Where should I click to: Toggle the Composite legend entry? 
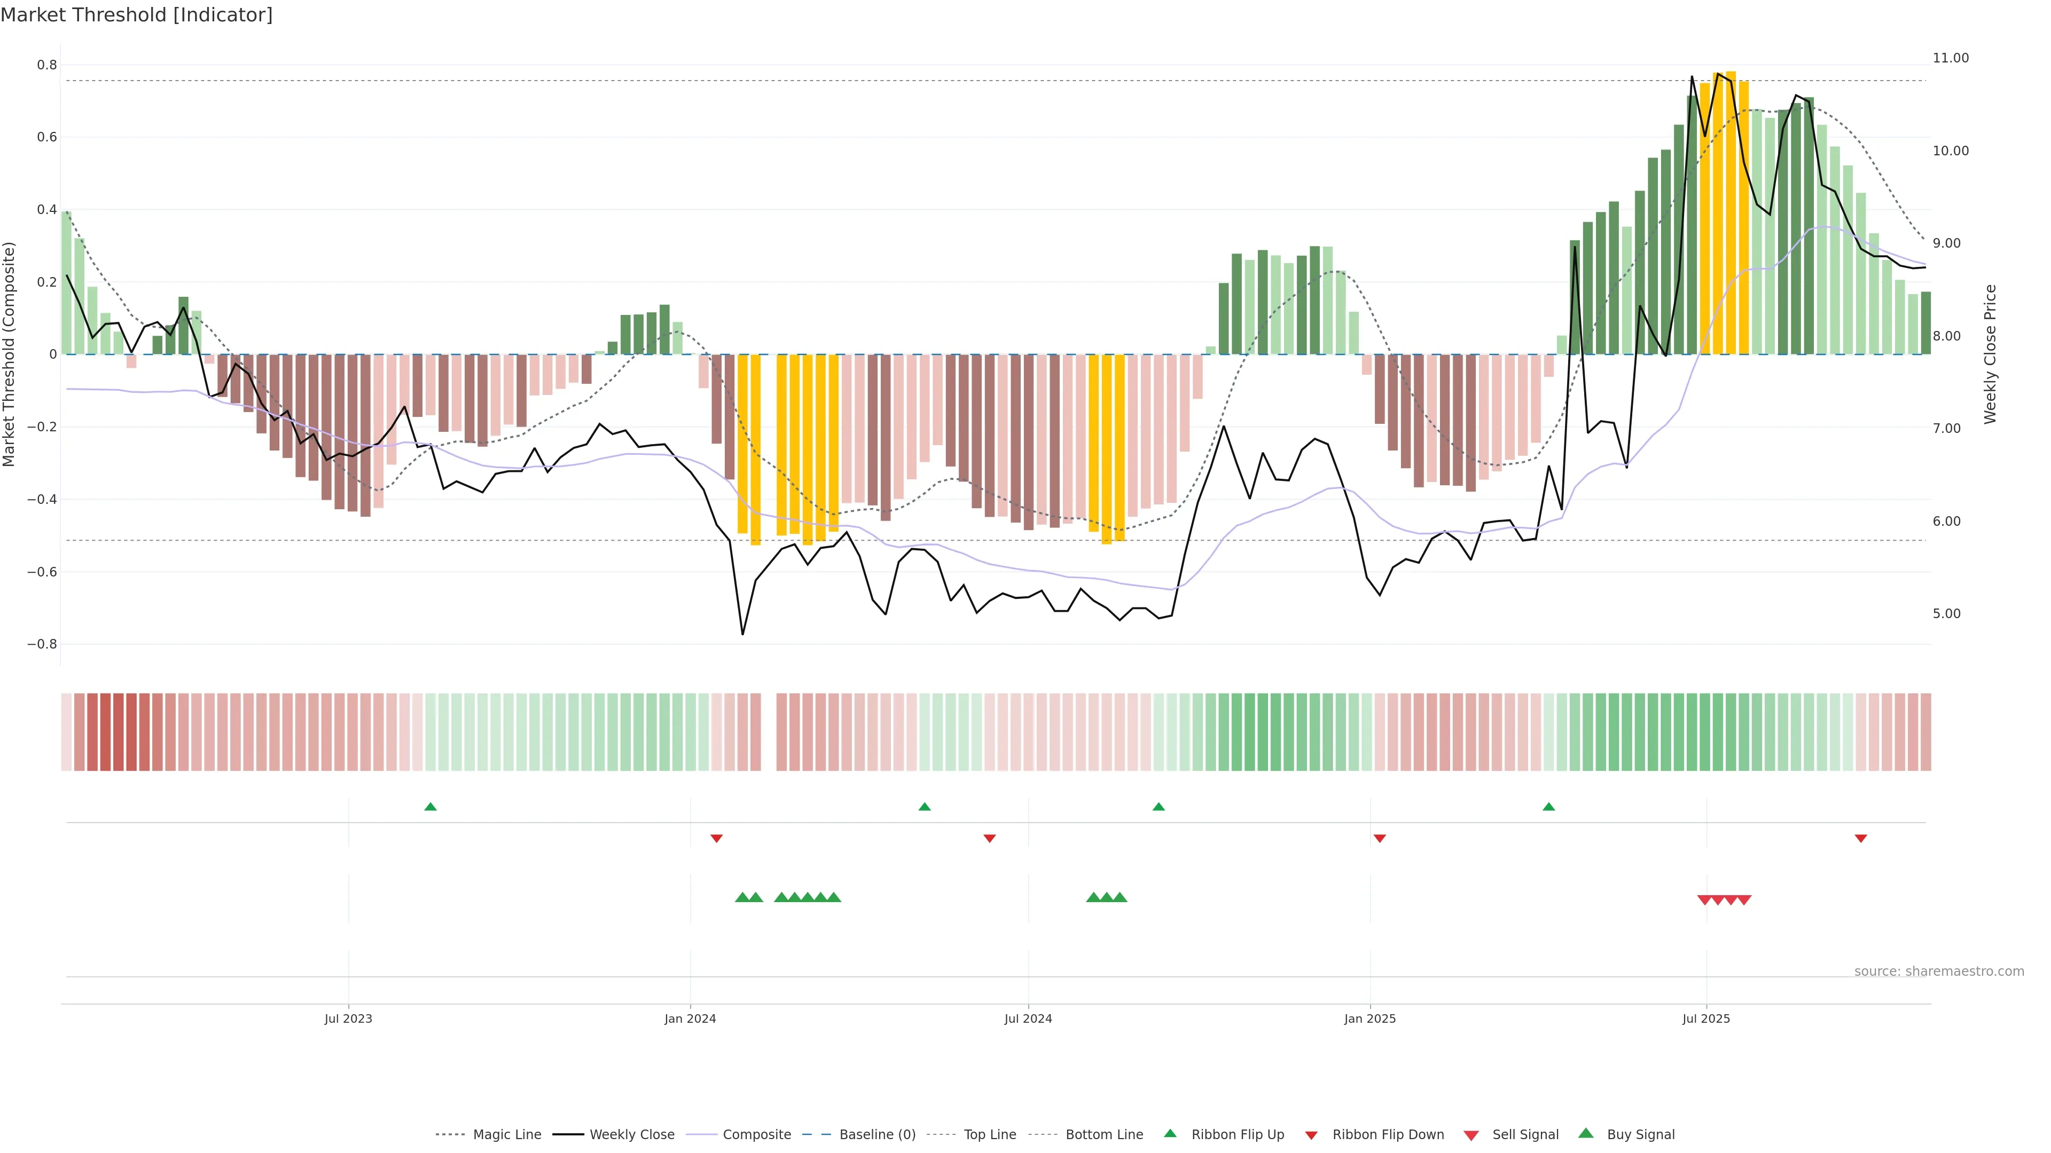click(x=756, y=1135)
